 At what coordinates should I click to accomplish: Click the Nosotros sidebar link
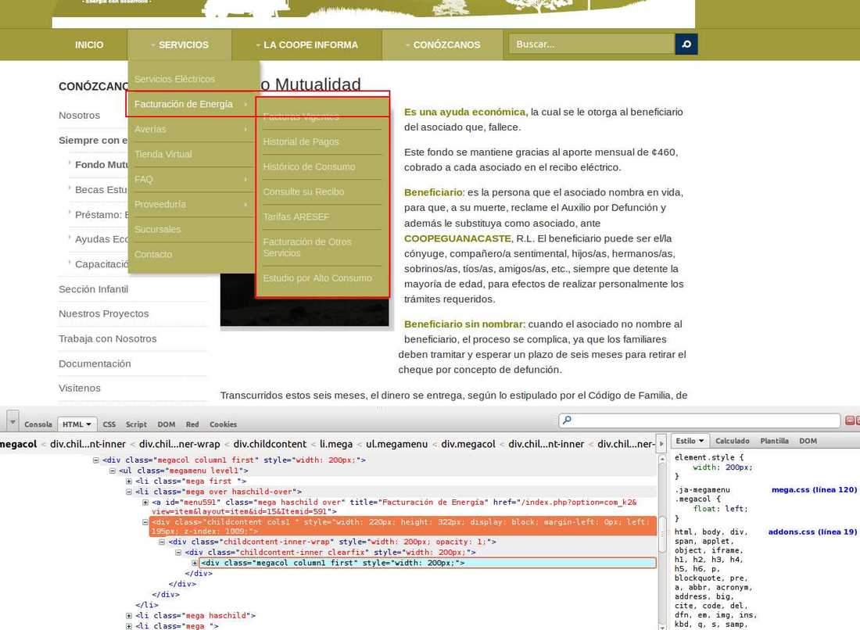coord(80,116)
